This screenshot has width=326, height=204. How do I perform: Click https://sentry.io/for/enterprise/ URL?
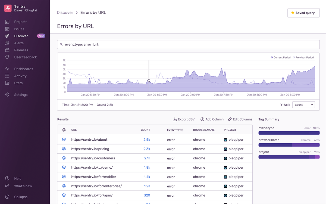96,186
